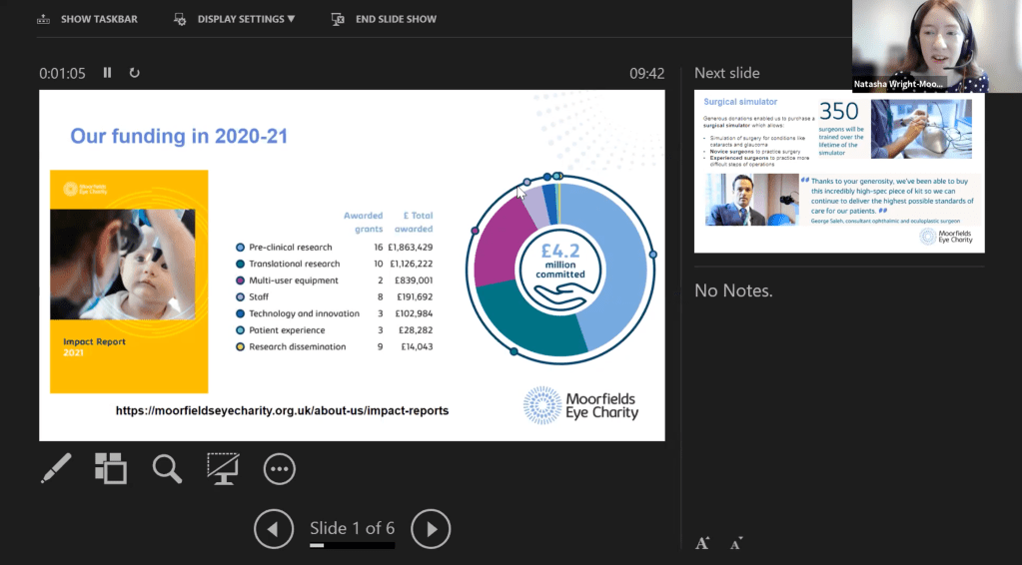Image resolution: width=1022 pixels, height=565 pixels.
Task: Pause the presentation timer
Action: (108, 73)
